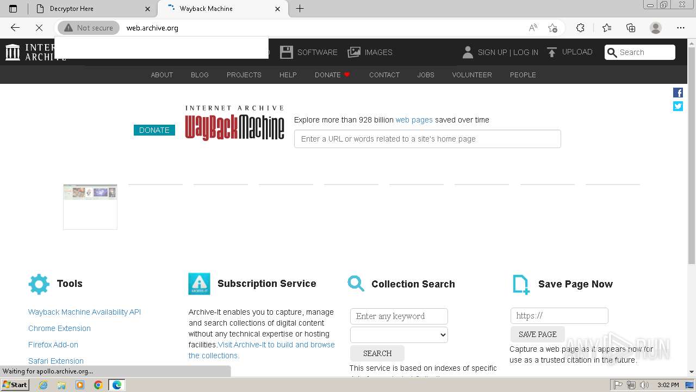This screenshot has width=696, height=392.
Task: Open the web pages link
Action: 414,120
